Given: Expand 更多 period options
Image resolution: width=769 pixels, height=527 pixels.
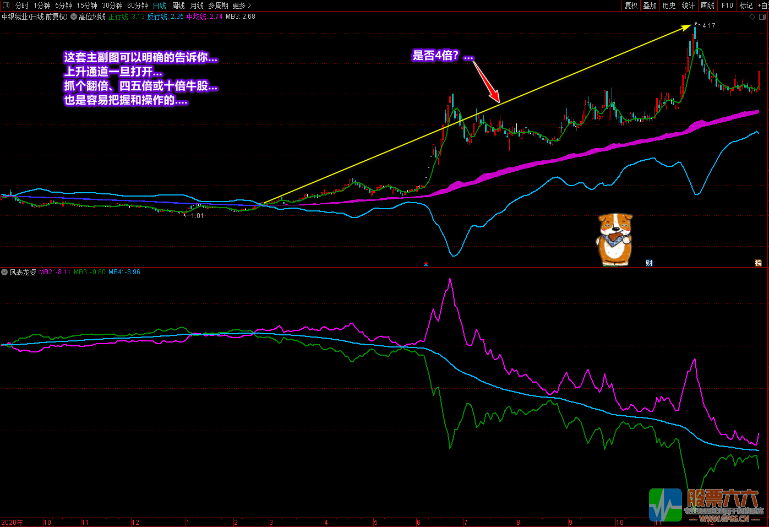Looking at the screenshot, I should [x=242, y=6].
